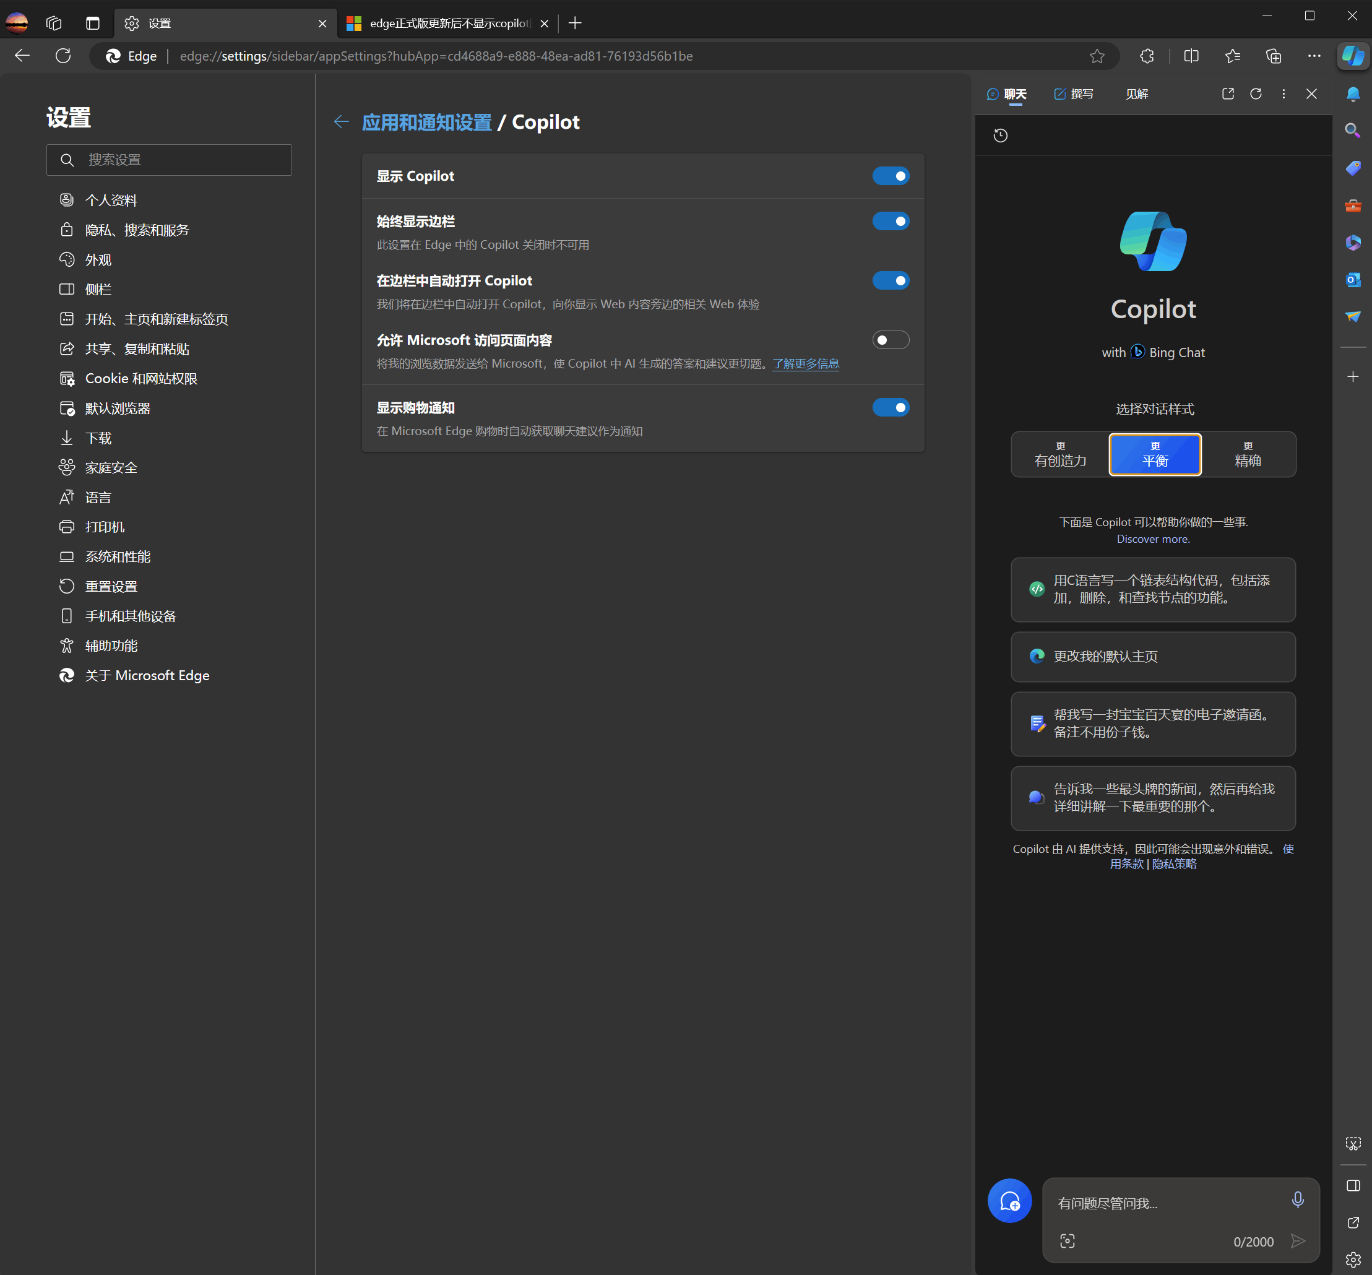
Task: Open the sidebar search icon
Action: click(1353, 131)
